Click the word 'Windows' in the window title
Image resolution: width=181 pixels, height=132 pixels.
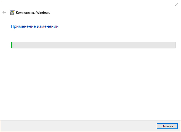tap(43, 13)
